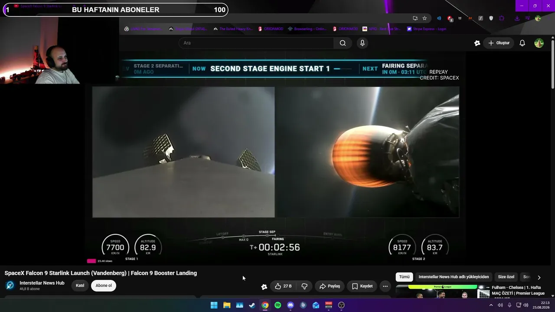Bookmark this page with the star icon
Image resolution: width=555 pixels, height=312 pixels.
[424, 18]
